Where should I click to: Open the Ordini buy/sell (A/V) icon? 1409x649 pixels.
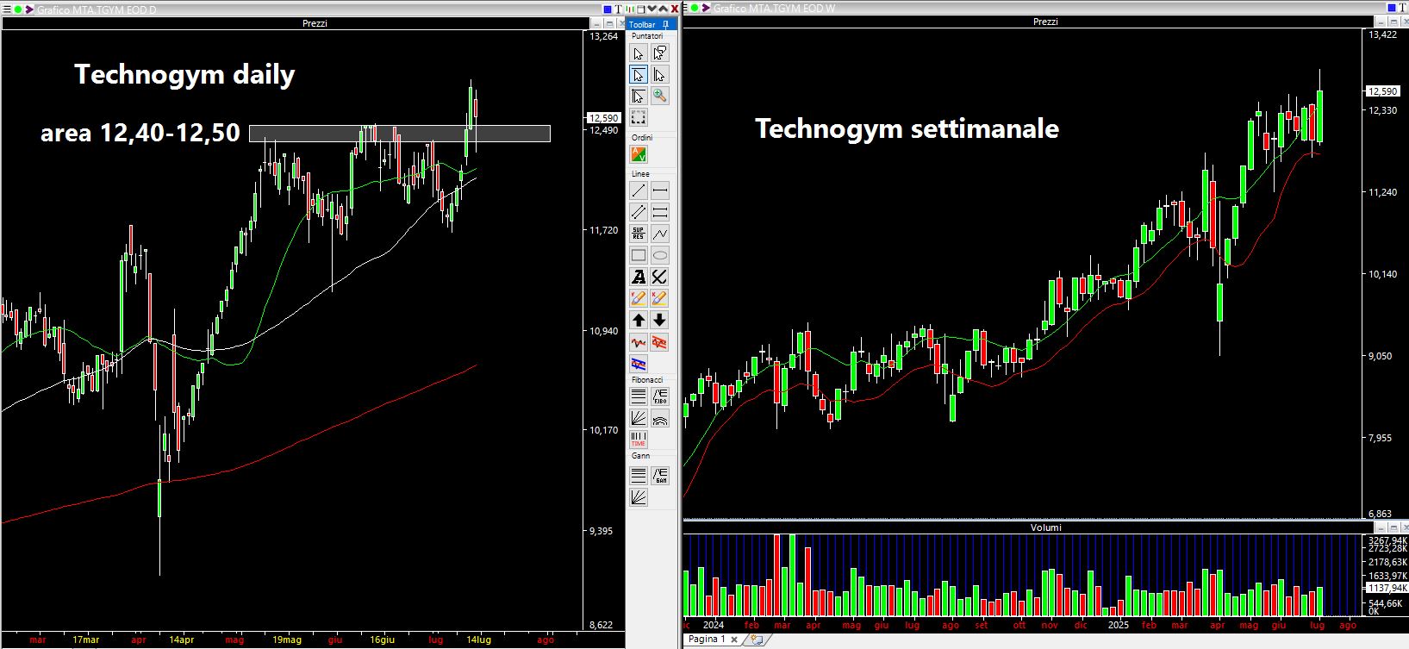tap(639, 154)
